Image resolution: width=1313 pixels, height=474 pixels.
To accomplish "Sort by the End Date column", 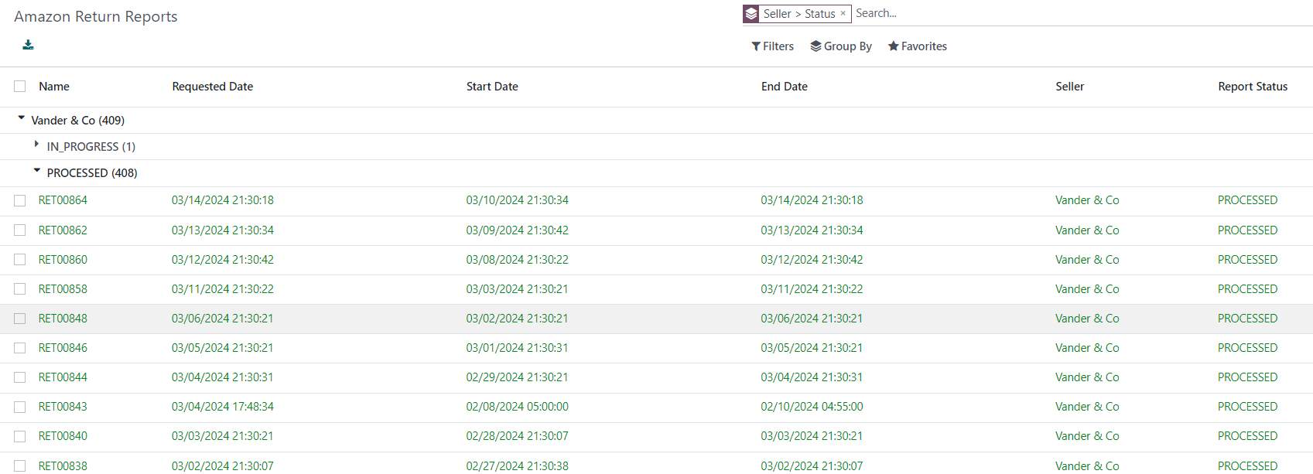I will [x=785, y=87].
